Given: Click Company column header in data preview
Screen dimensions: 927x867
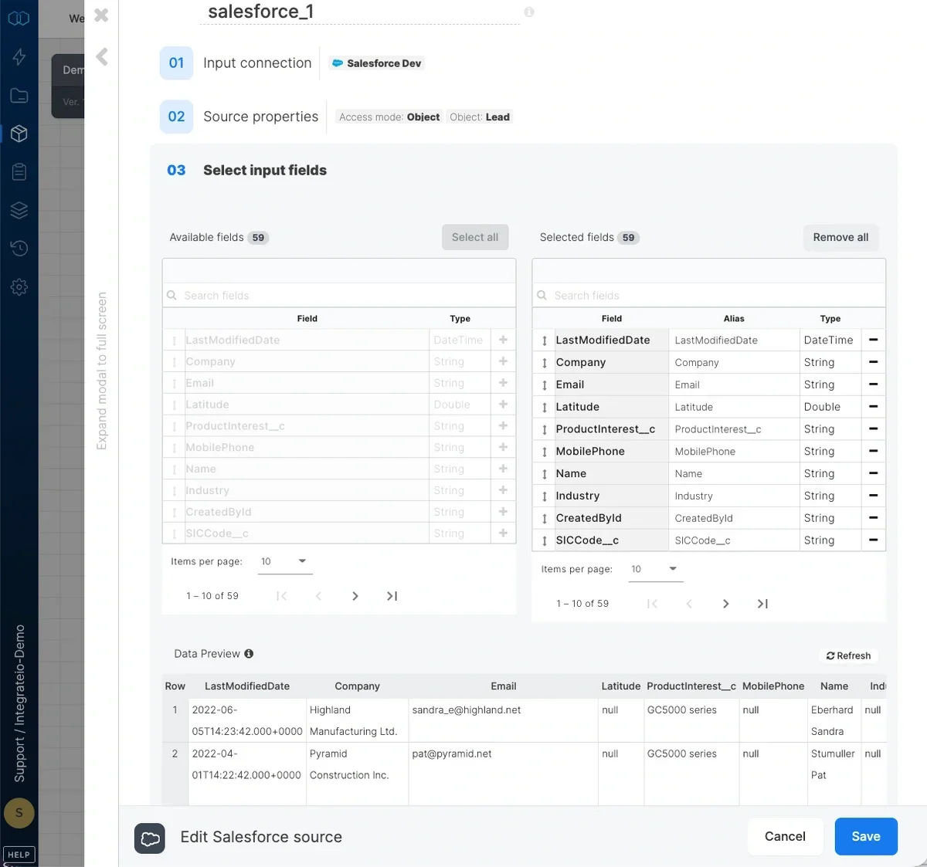Looking at the screenshot, I should [357, 686].
